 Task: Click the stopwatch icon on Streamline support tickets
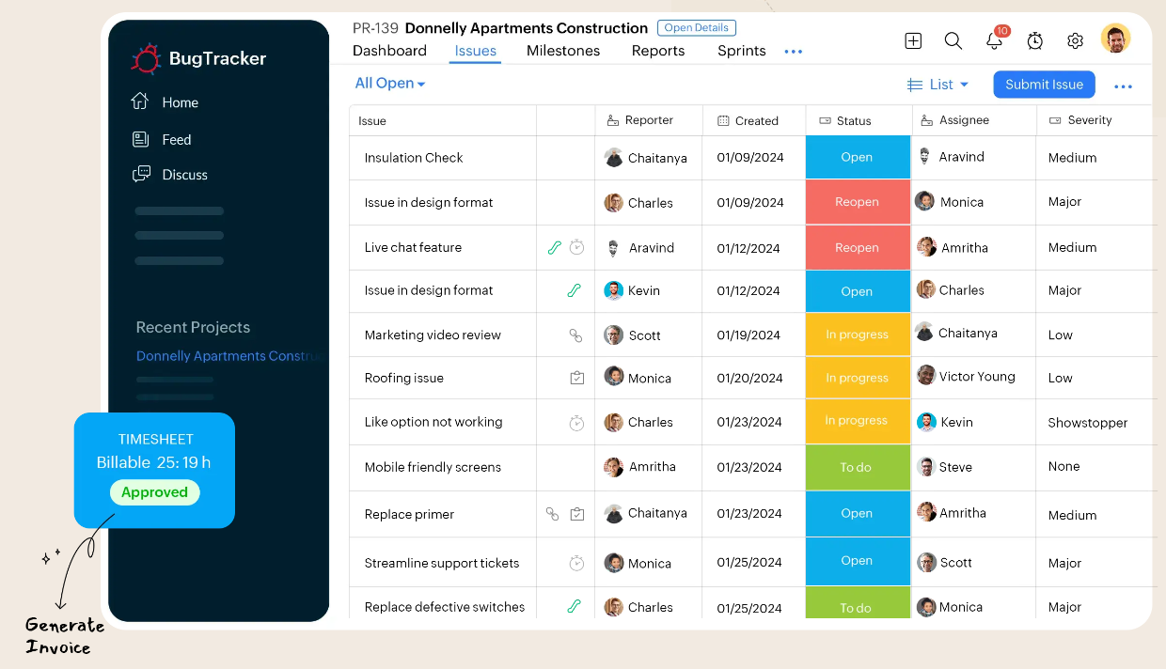pyautogui.click(x=576, y=561)
